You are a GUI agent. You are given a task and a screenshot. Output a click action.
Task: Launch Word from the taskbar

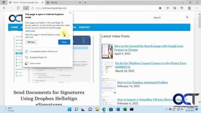pyautogui.click(x=118, y=109)
